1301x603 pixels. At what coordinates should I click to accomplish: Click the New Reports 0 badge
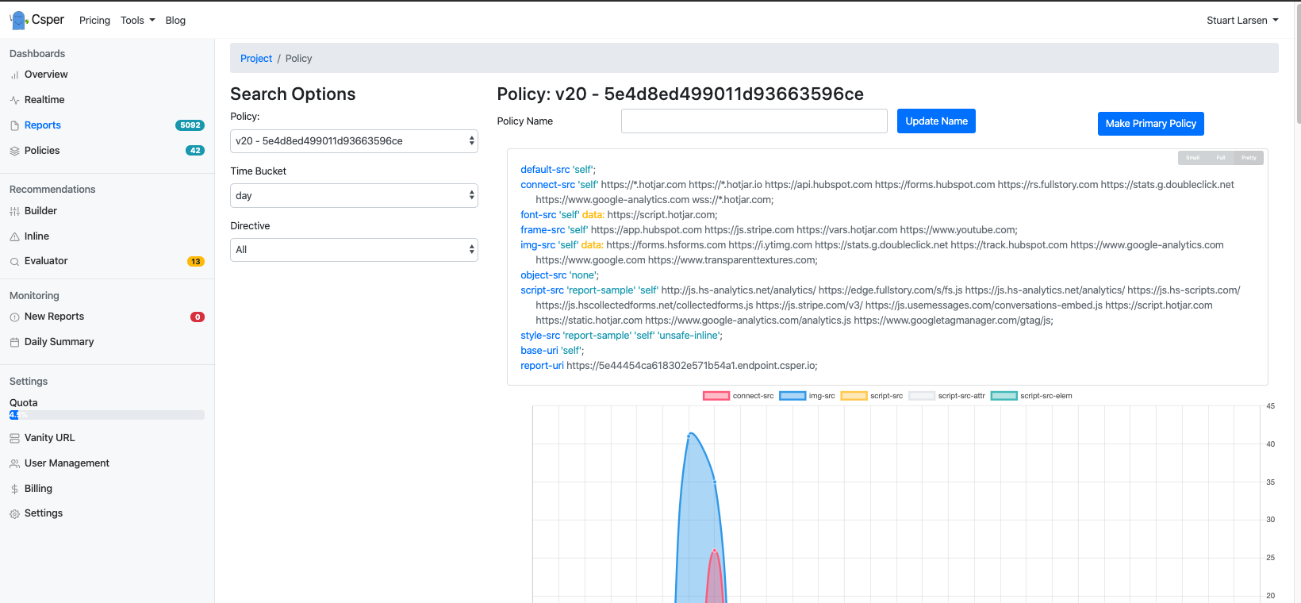pyautogui.click(x=198, y=317)
